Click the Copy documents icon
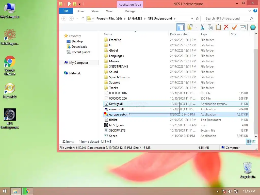Viewport: 260px width, 195px height. click(x=210, y=27)
